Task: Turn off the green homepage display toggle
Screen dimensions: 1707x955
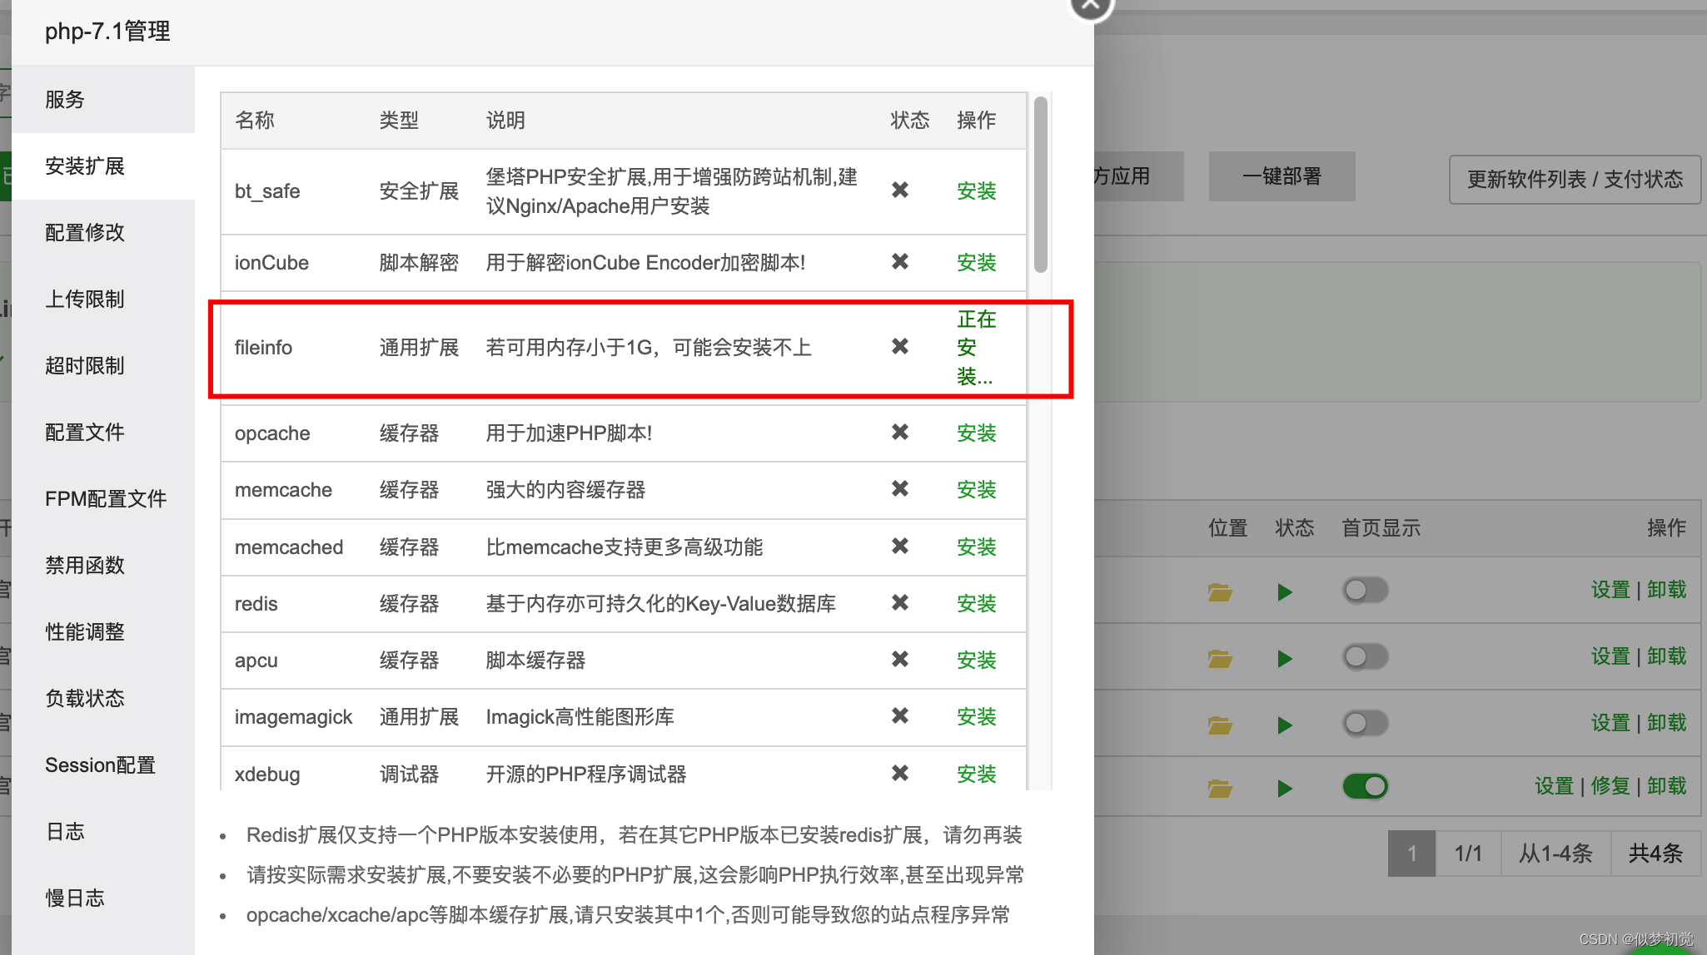Action: (x=1365, y=786)
